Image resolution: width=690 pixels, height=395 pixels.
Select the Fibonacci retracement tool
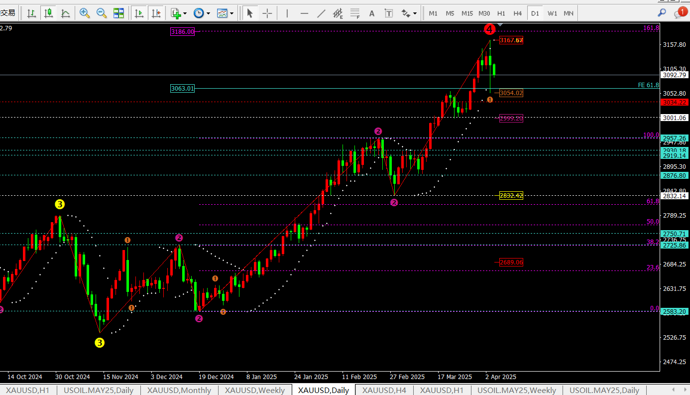[x=354, y=13]
